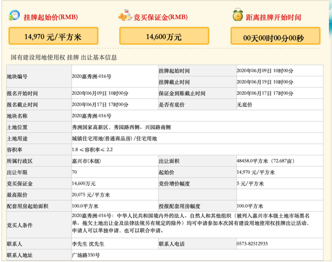Image resolution: width=332 pixels, height=262 pixels.
Task: Click the 14,970 元/平方米 starting price box
Action: [x=53, y=36]
